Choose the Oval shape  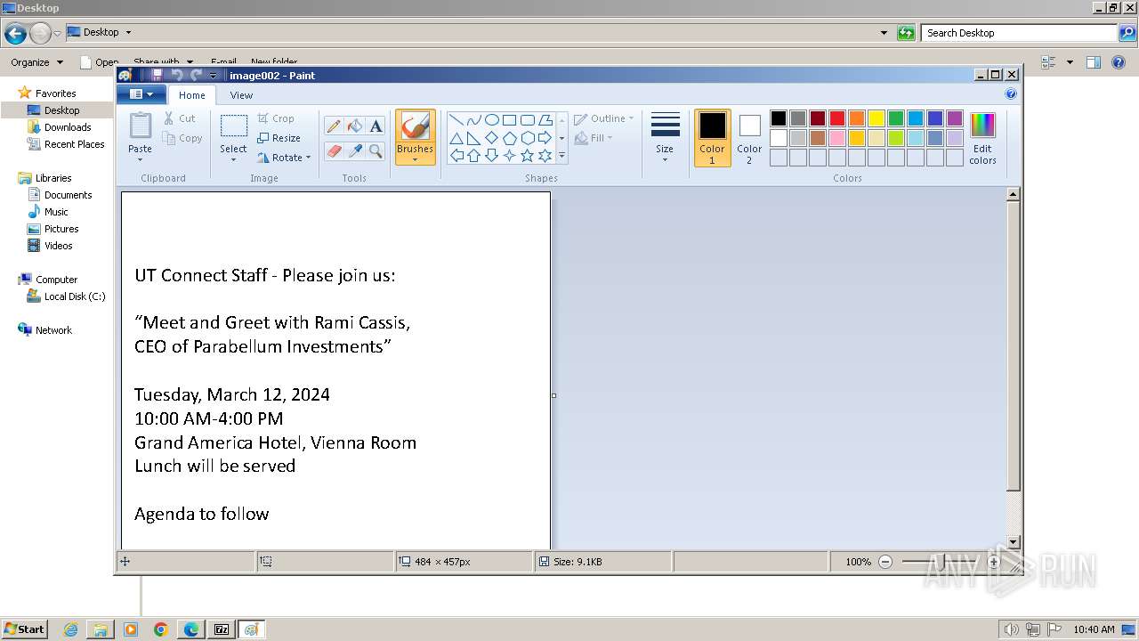coord(491,120)
